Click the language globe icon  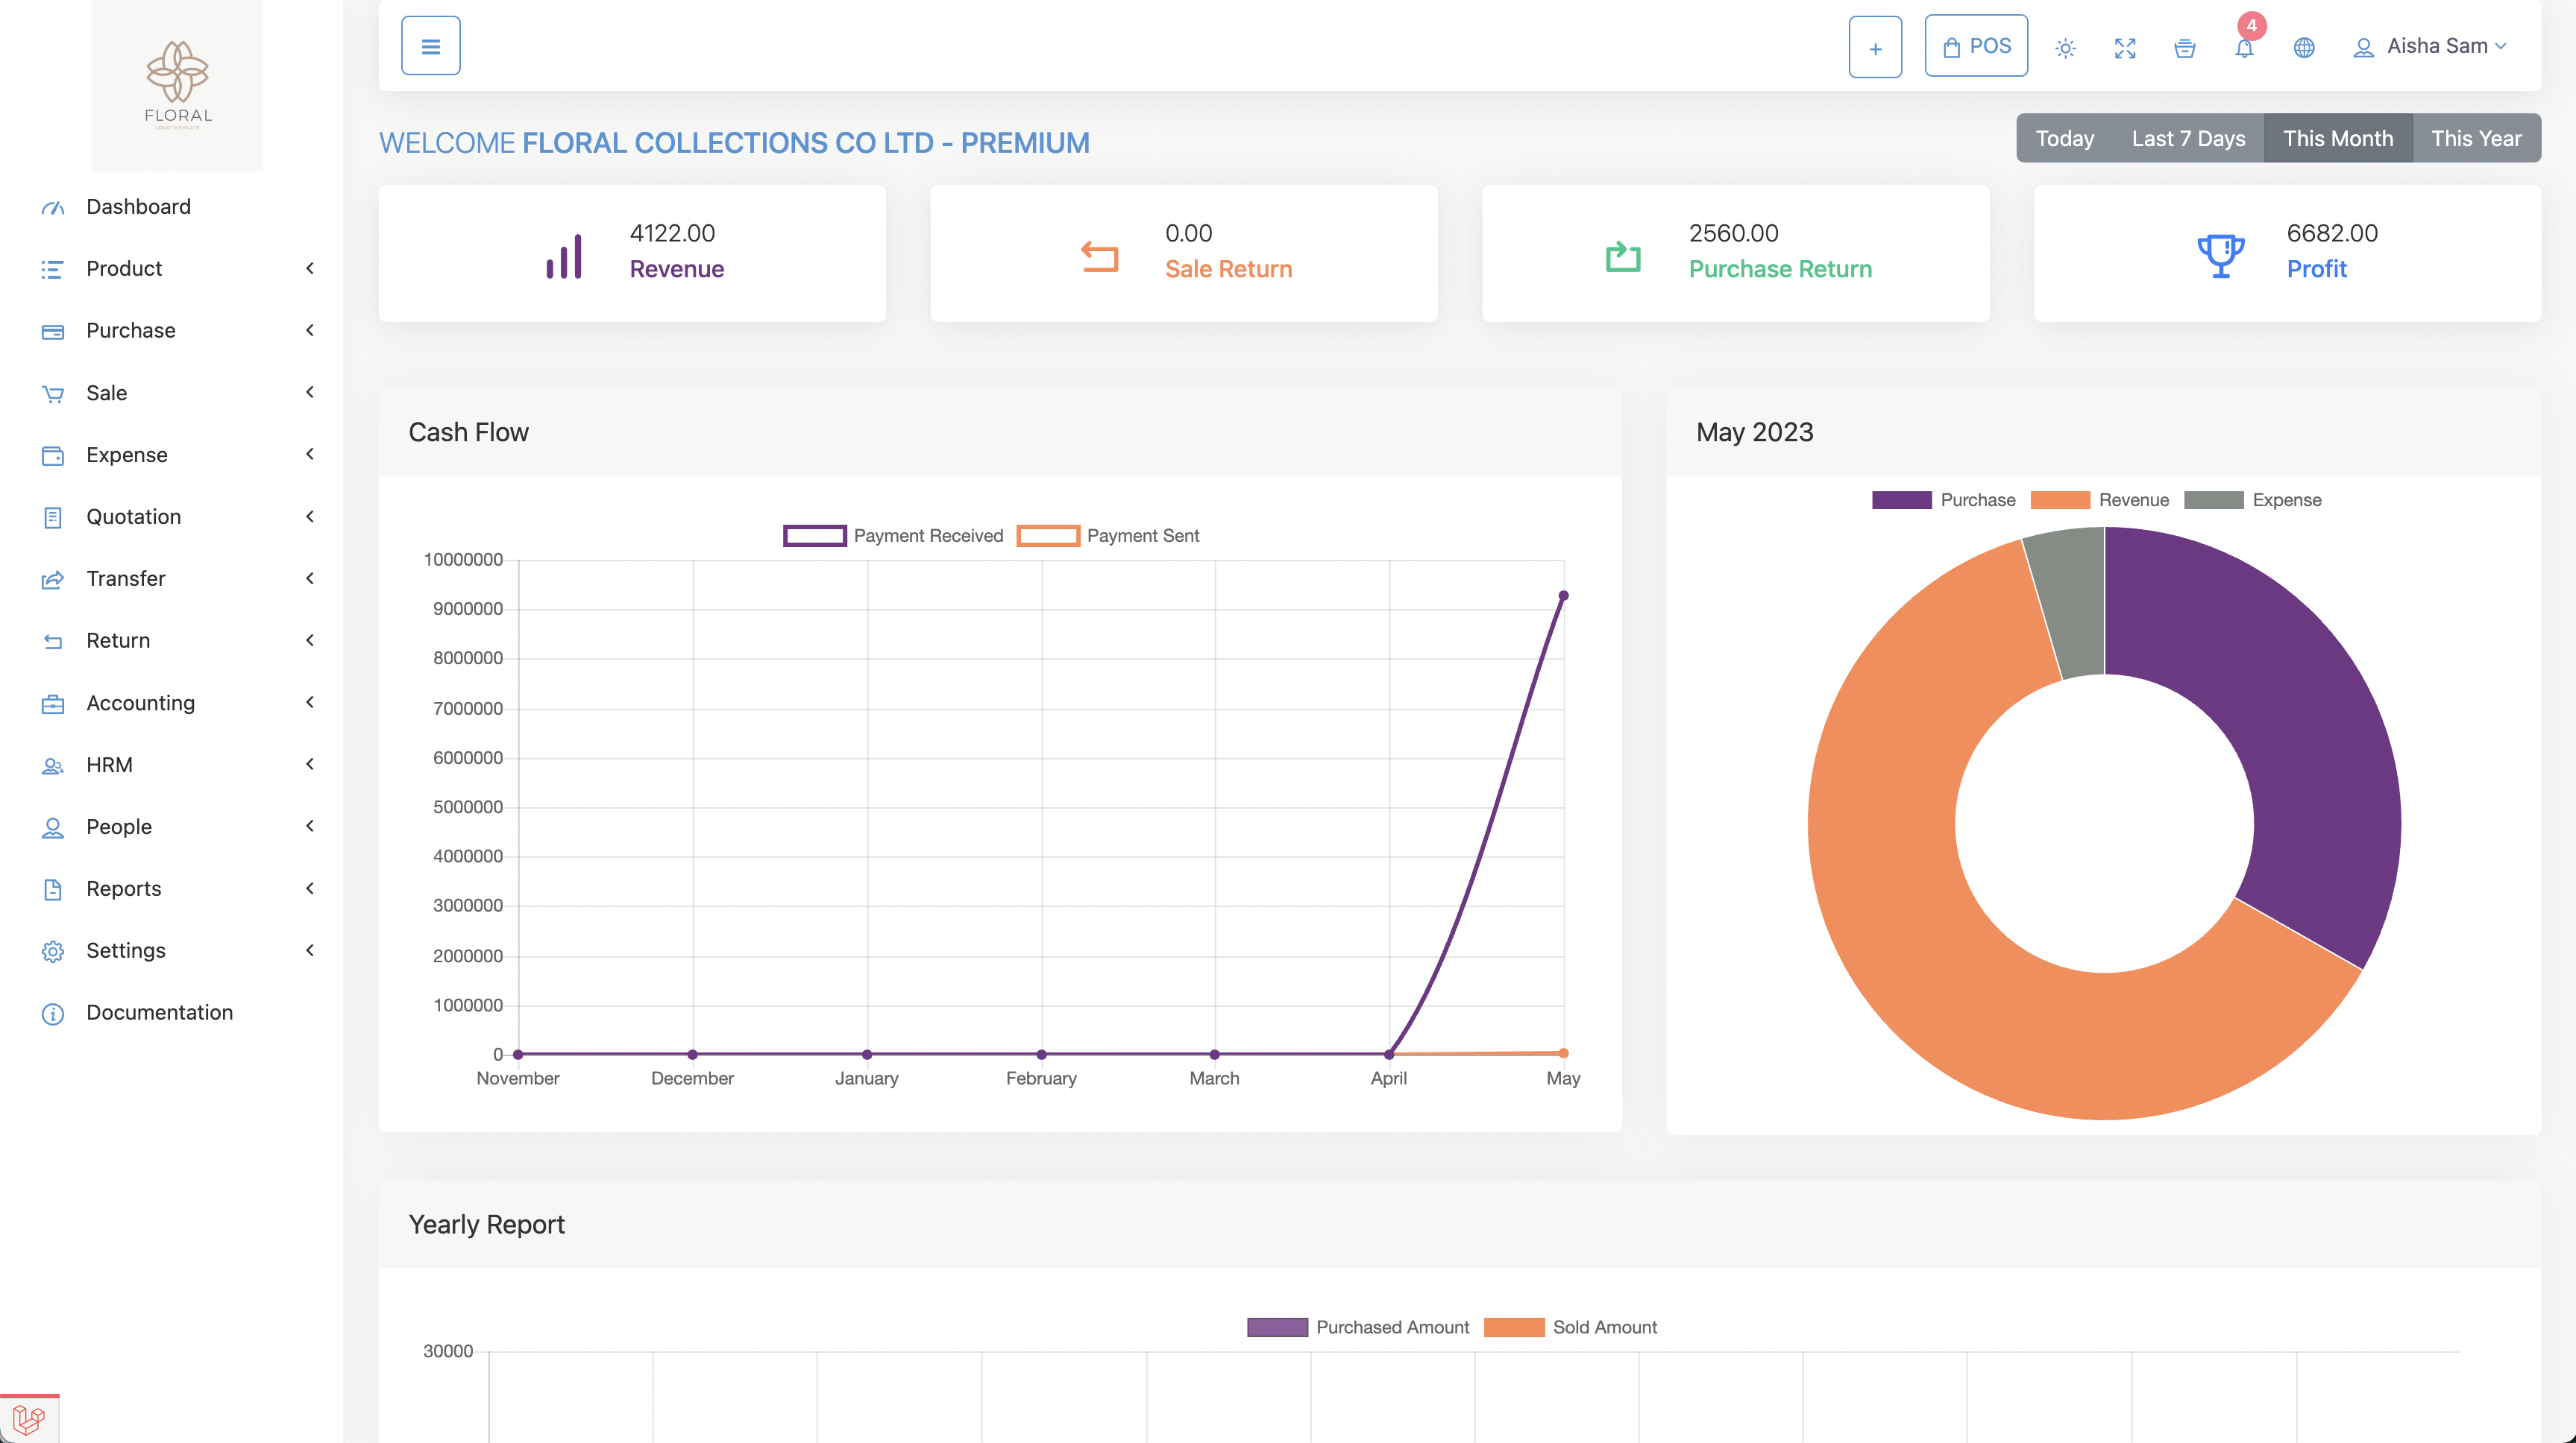pos(2304,48)
